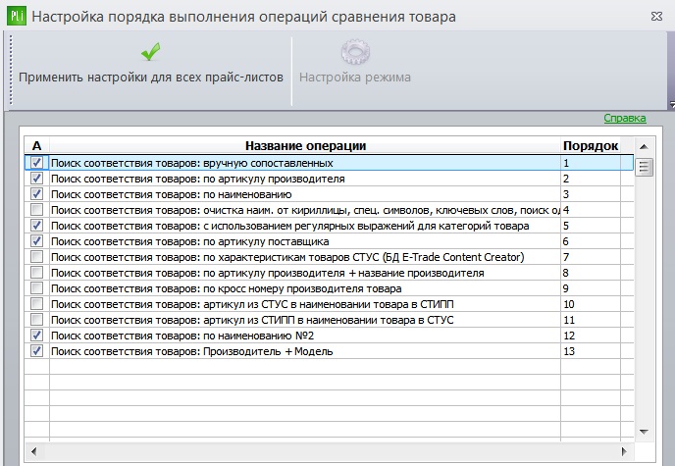Viewport: 675px width, 466px height.
Task: Enable 'артикул из СТУС в наименовании' checkbox
Action: 37,304
